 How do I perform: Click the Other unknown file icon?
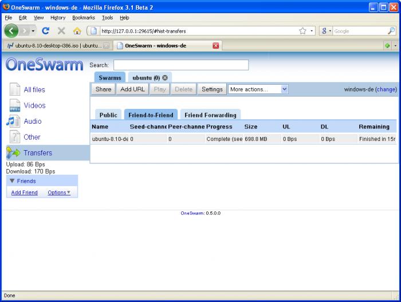[x=15, y=136]
